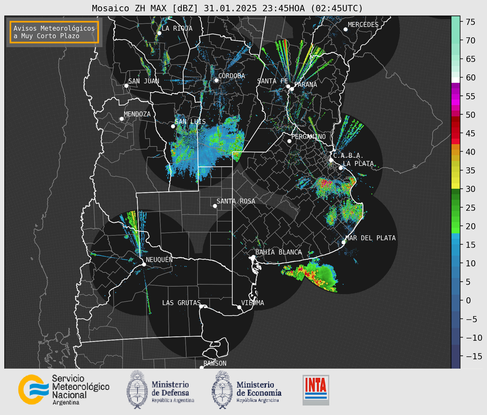Click the Ministerio de Defensa emblem

[137, 390]
